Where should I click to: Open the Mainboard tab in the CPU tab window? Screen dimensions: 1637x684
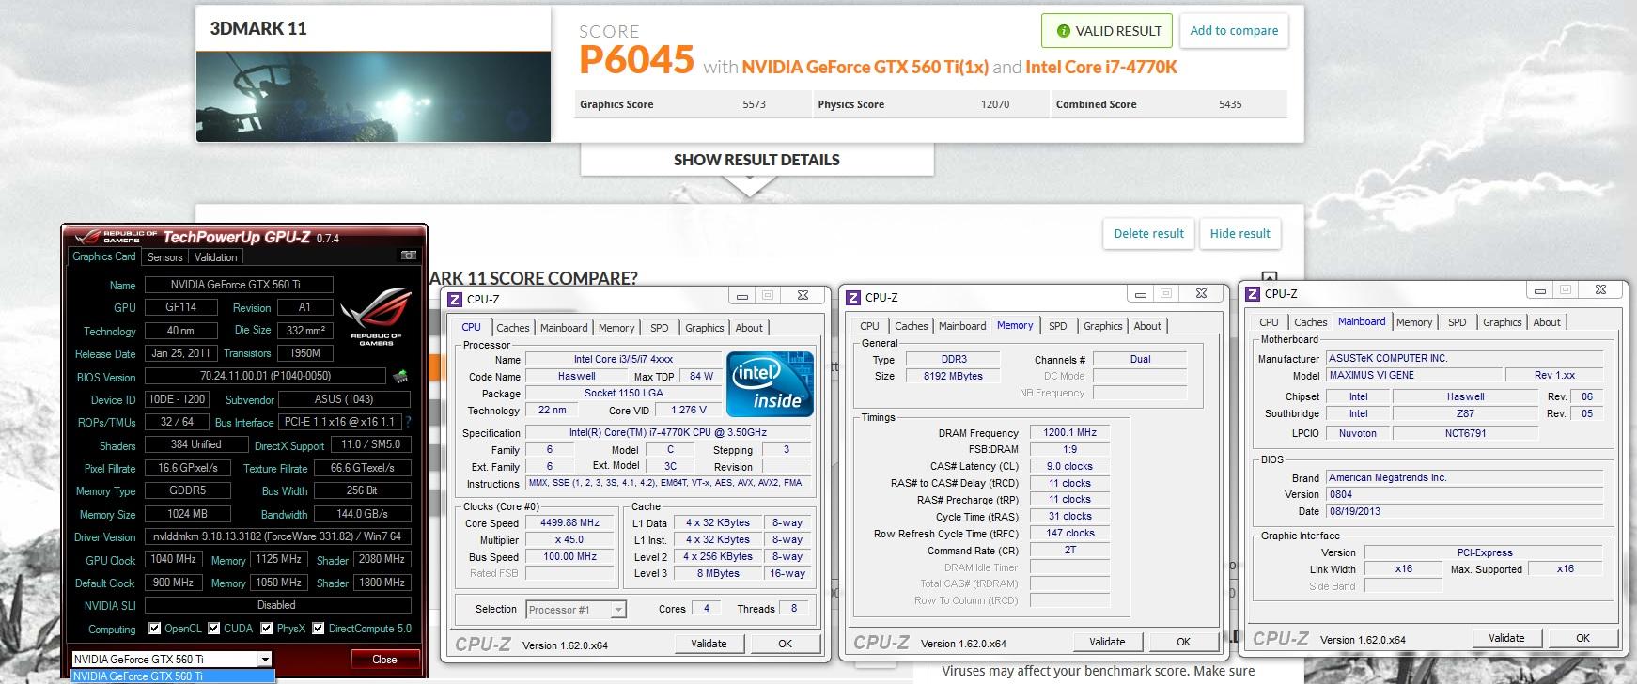tap(564, 328)
